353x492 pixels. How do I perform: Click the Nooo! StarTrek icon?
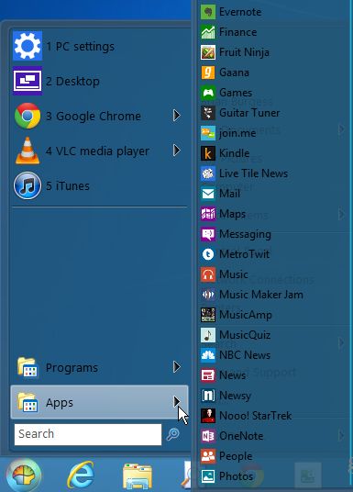208,416
